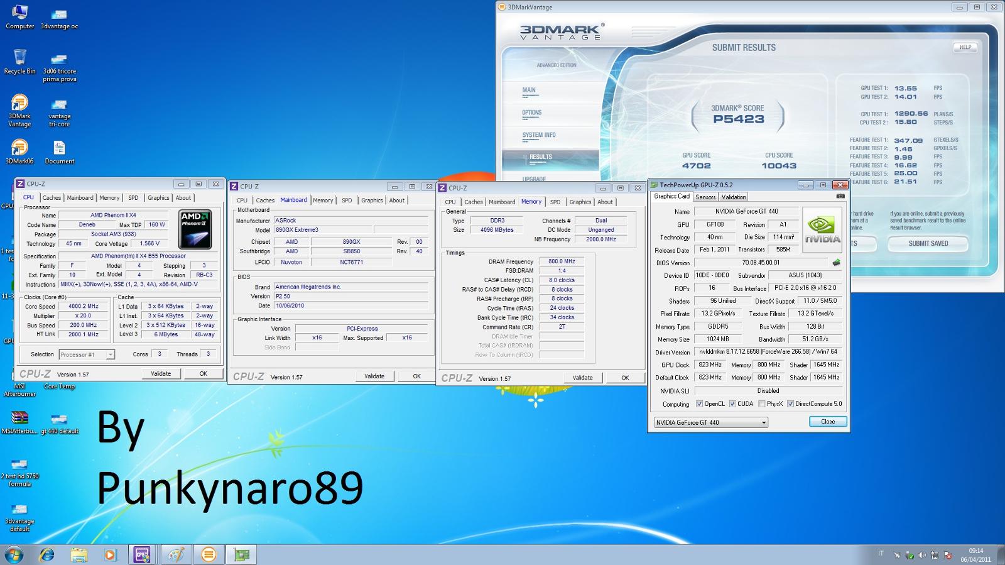Expand the Processor #1 selection dropdown
The width and height of the screenshot is (1005, 565).
pos(111,355)
